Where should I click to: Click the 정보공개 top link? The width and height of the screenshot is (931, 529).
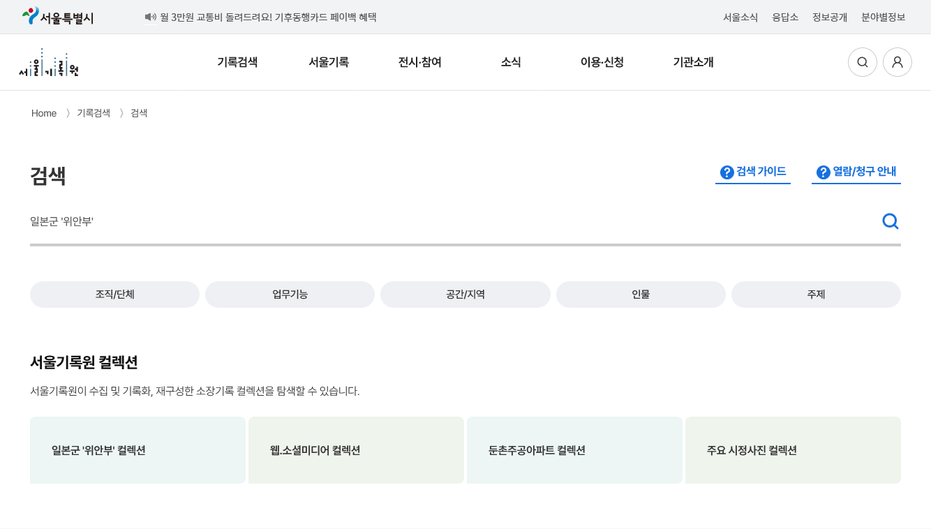(829, 17)
